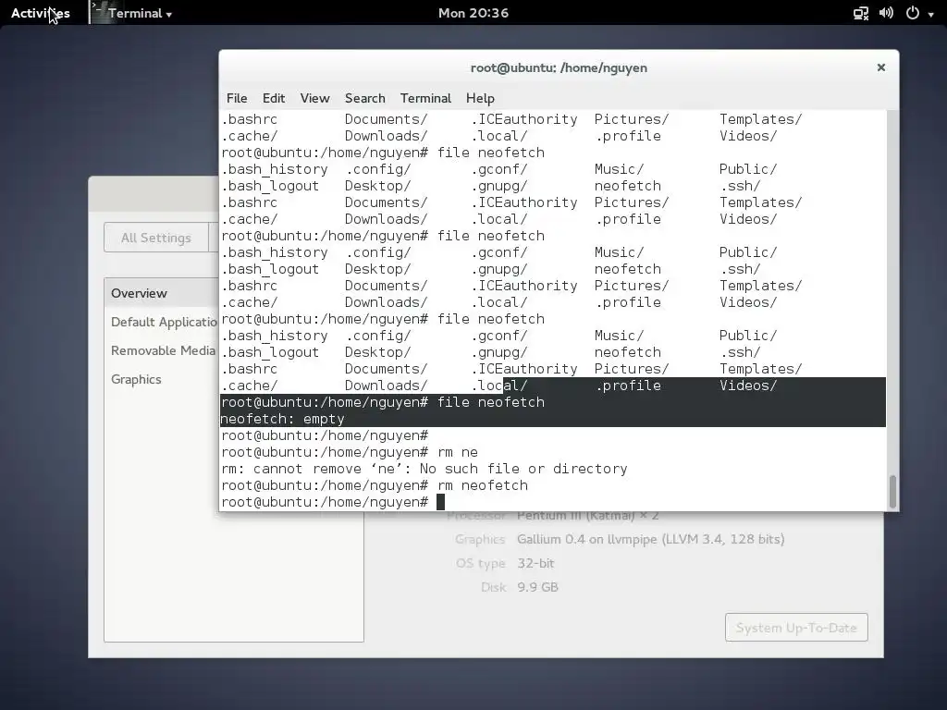Select Default Applications in Settings sidebar

point(163,322)
